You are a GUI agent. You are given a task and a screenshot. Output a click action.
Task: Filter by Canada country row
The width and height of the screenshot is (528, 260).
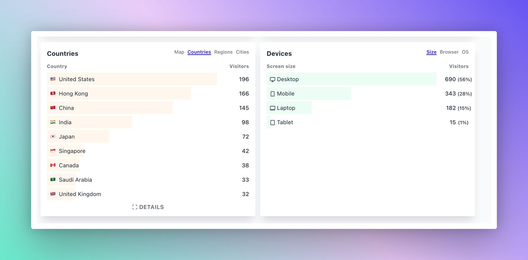(148, 165)
